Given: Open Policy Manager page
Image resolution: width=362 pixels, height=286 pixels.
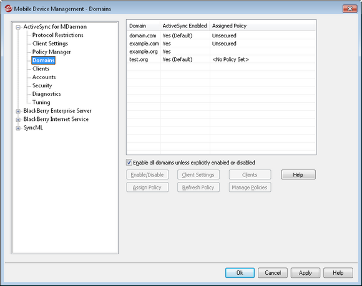Looking at the screenshot, I should 51,52.
